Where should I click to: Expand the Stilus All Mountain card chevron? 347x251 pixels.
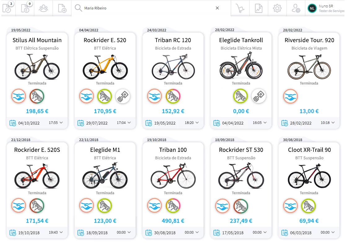click(x=61, y=123)
